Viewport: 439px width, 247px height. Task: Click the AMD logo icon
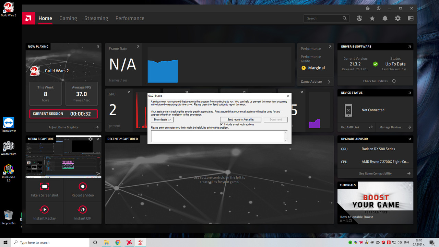tap(28, 18)
